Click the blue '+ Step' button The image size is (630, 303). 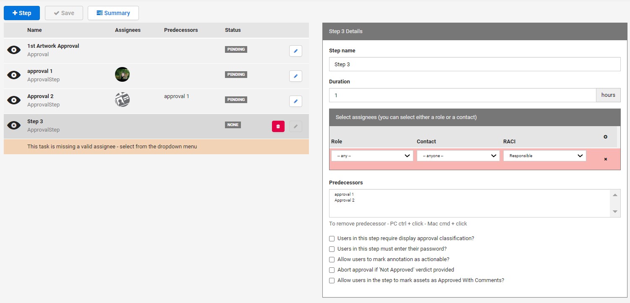pos(22,13)
